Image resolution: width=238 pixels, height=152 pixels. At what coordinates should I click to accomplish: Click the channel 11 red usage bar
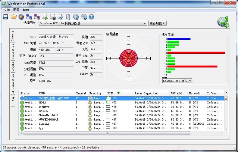tap(192, 67)
